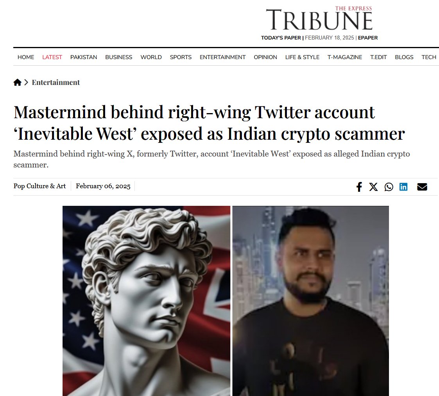Open the EPAPER link
This screenshot has height=396, width=439.
367,38
